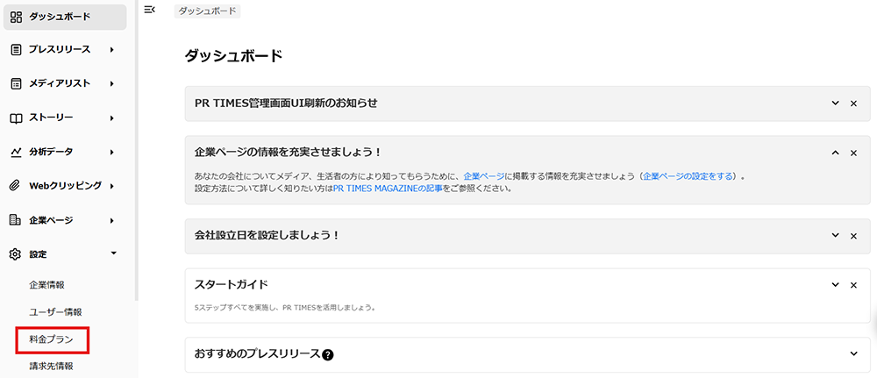Image resolution: width=877 pixels, height=378 pixels.
Task: Click the press release document icon
Action: click(x=16, y=49)
